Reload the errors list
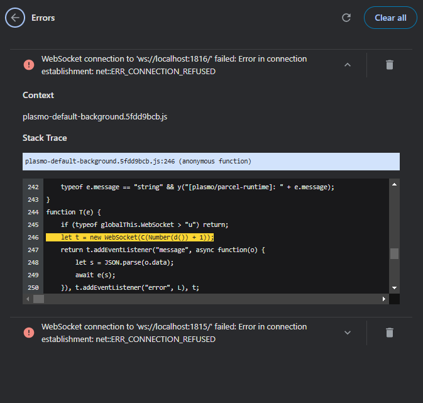423x403 pixels. 346,18
